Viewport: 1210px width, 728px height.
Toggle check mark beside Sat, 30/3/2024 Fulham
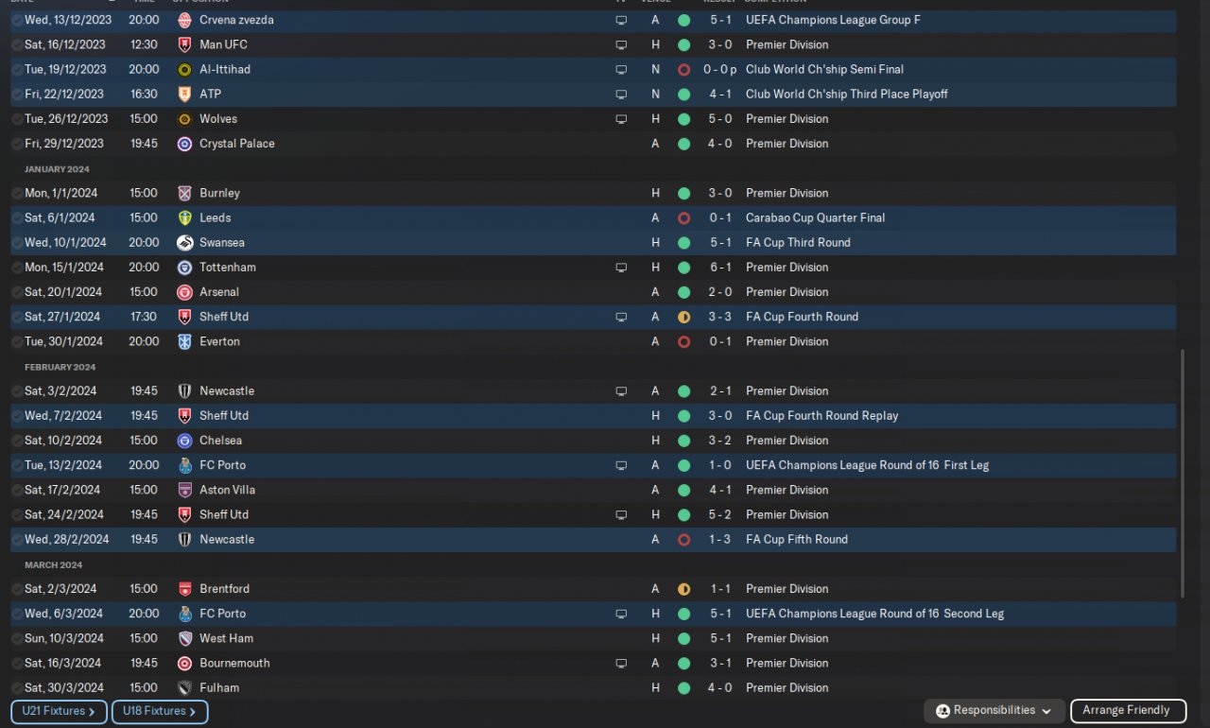[17, 688]
